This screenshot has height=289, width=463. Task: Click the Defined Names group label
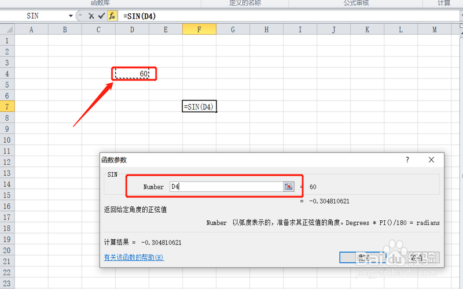click(x=245, y=3)
